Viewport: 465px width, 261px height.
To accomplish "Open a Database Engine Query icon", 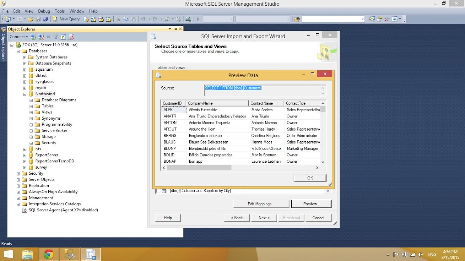I will point(86,19).
